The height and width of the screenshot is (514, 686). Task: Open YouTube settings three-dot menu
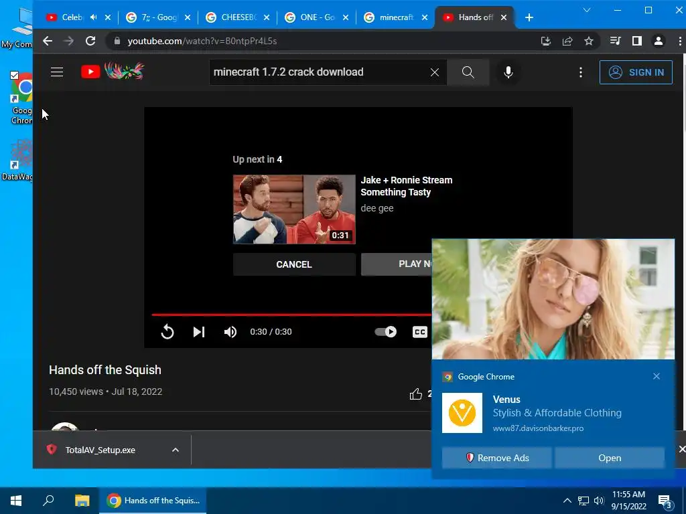click(x=581, y=72)
